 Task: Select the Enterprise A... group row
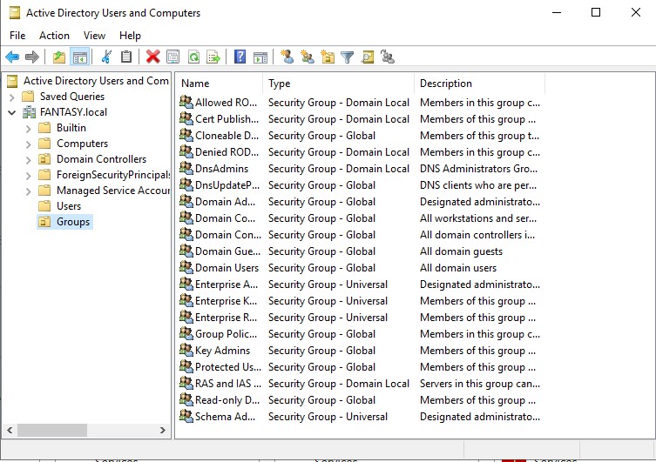point(360,284)
